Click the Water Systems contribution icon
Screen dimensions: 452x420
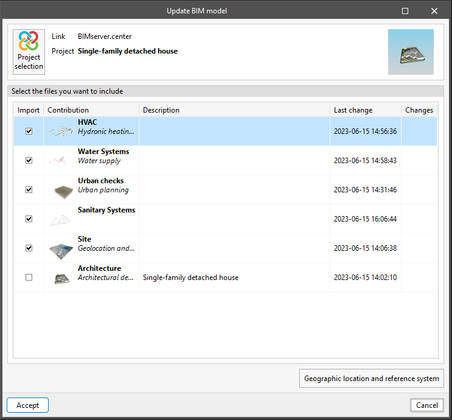tap(61, 161)
